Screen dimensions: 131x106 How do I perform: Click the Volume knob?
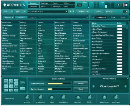point(27,98)
